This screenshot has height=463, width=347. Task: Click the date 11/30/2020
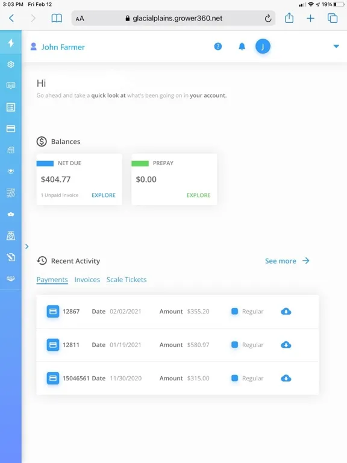[126, 378]
